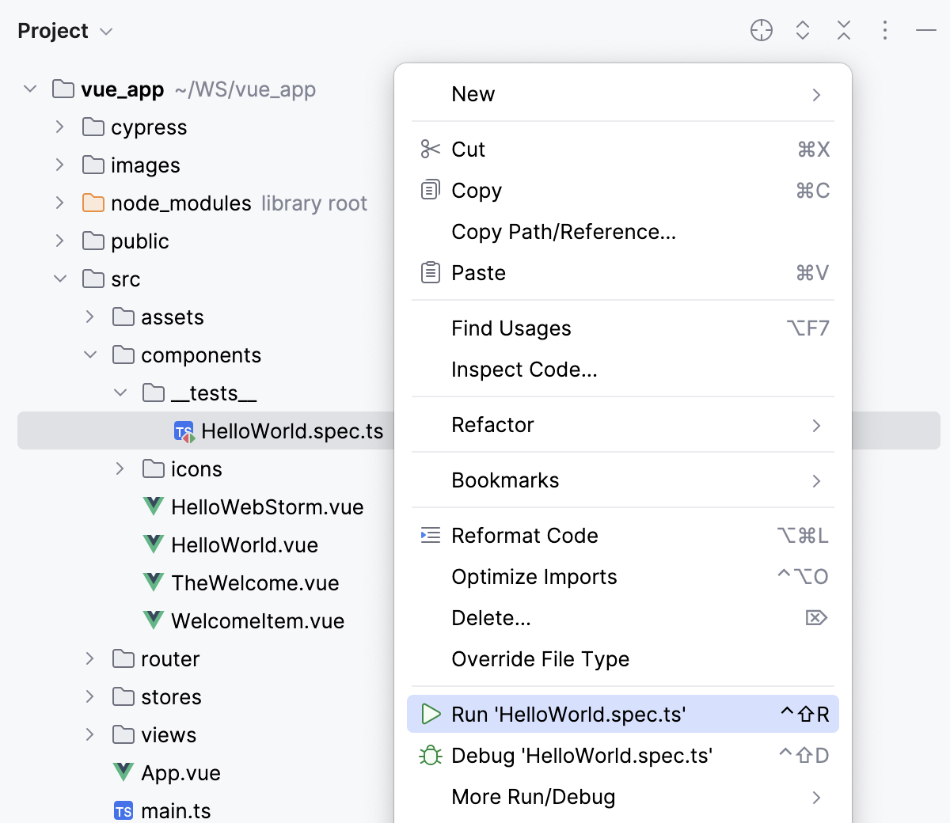Image resolution: width=950 pixels, height=823 pixels.
Task: Select Override File Type in context menu
Action: click(x=540, y=658)
